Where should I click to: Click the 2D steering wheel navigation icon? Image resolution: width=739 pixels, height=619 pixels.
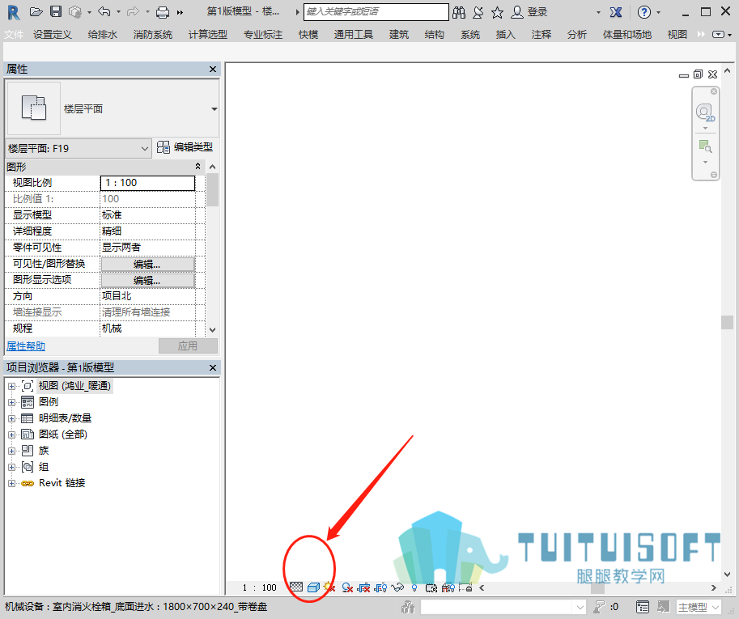pyautogui.click(x=705, y=112)
